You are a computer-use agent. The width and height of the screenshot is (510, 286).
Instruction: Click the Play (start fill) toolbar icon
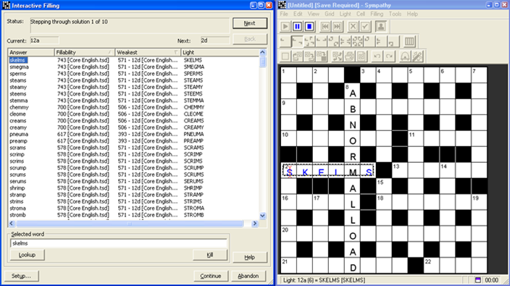pyautogui.click(x=285, y=26)
